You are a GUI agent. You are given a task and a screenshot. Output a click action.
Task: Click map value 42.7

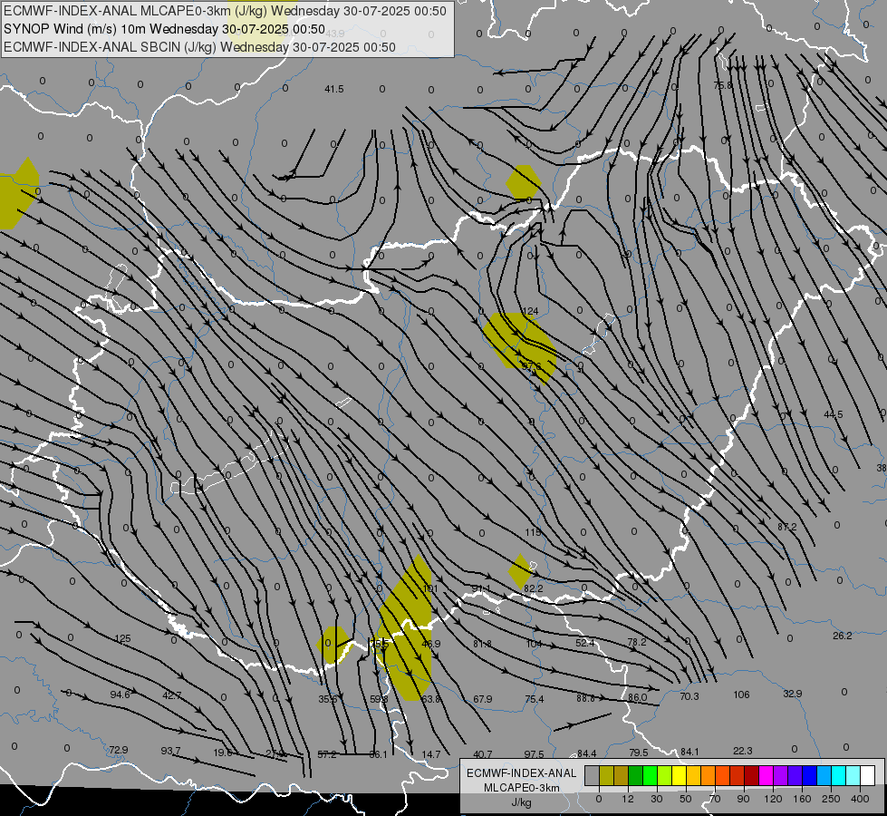(x=171, y=695)
